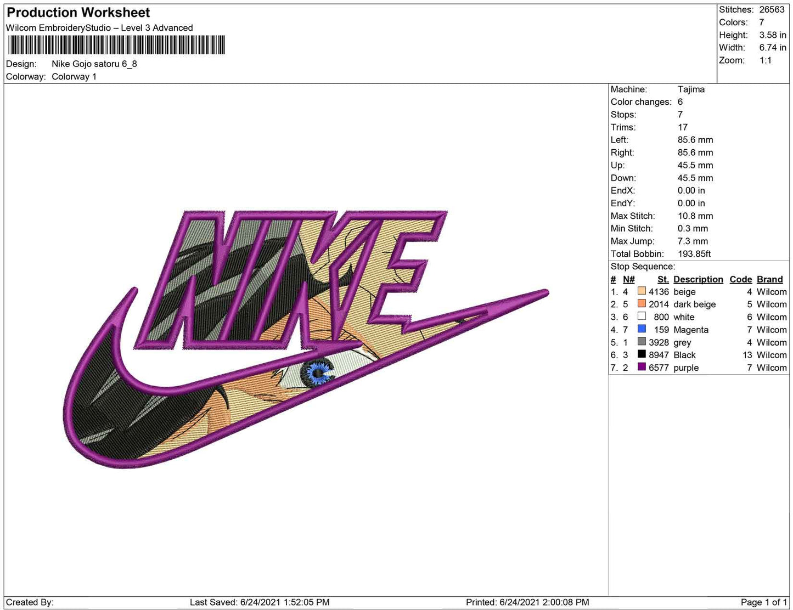
Task: Click the thread number "6577"
Action: (659, 368)
